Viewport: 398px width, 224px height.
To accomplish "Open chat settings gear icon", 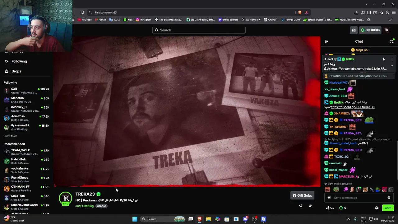I will tap(377, 208).
